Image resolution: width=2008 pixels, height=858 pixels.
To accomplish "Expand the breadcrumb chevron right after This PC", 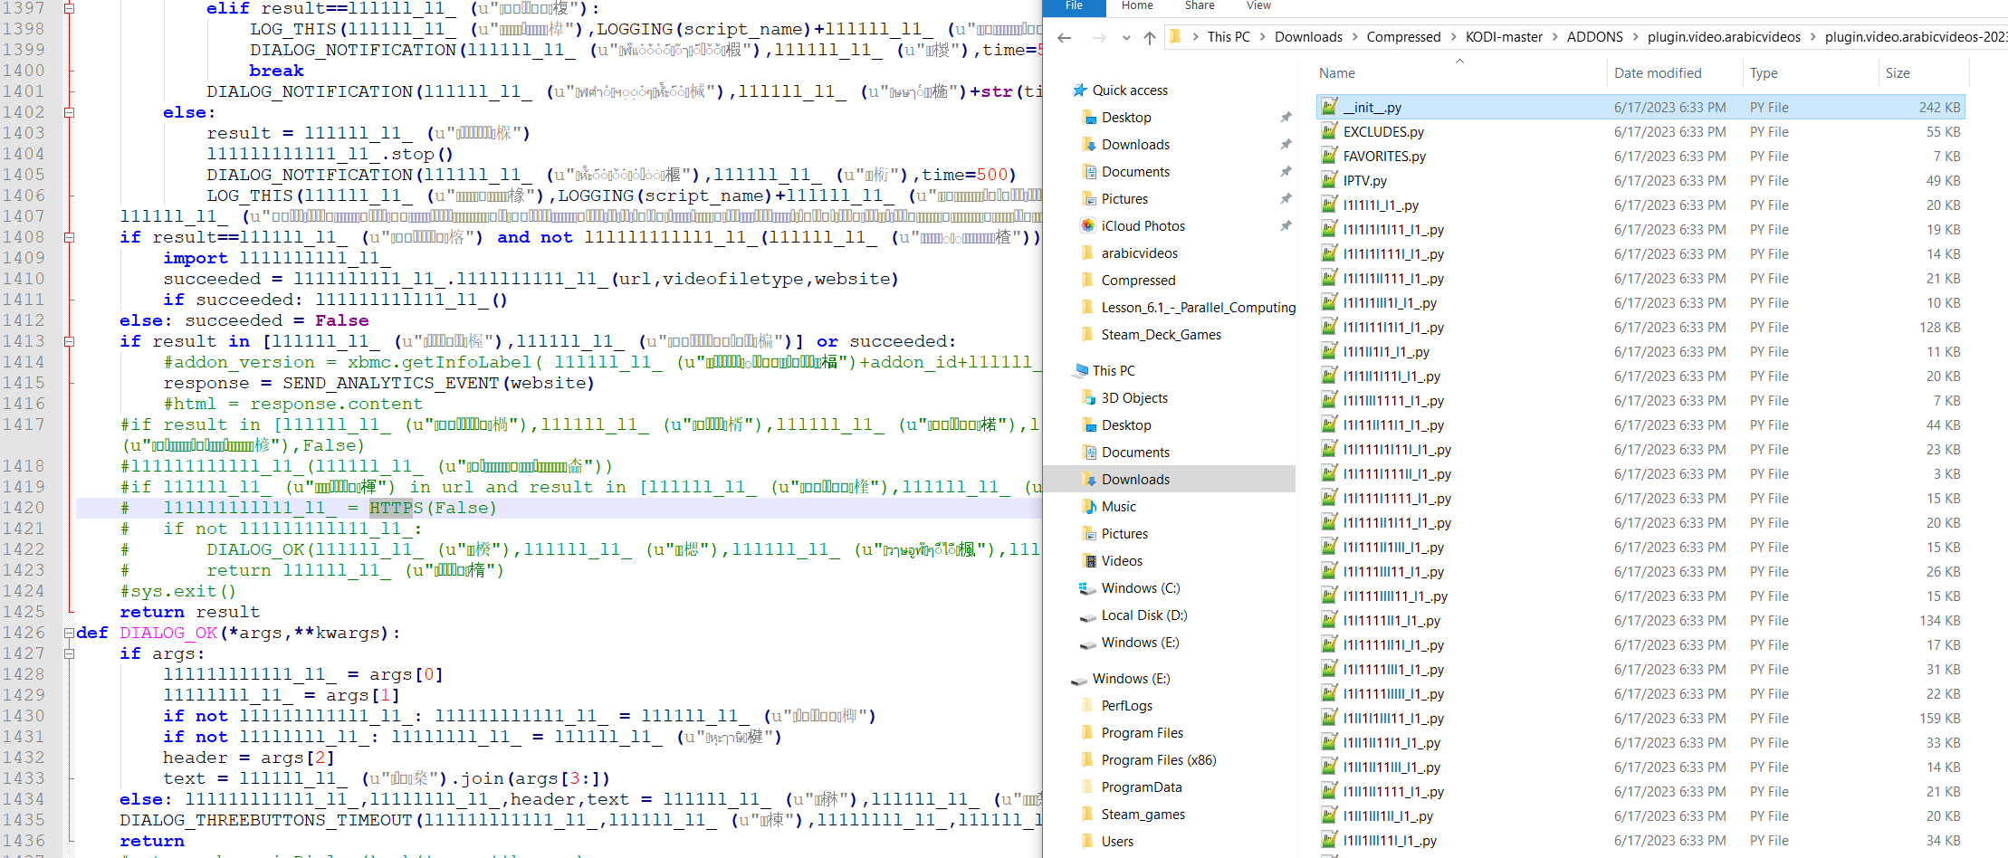I will pyautogui.click(x=1262, y=37).
